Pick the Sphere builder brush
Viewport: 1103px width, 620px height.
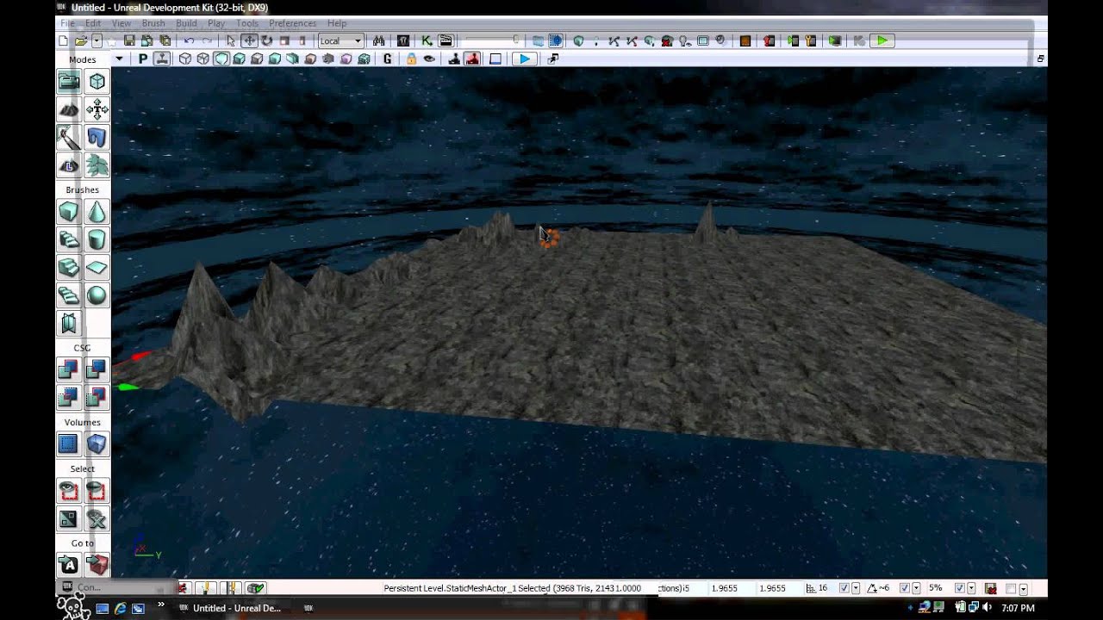coord(97,295)
